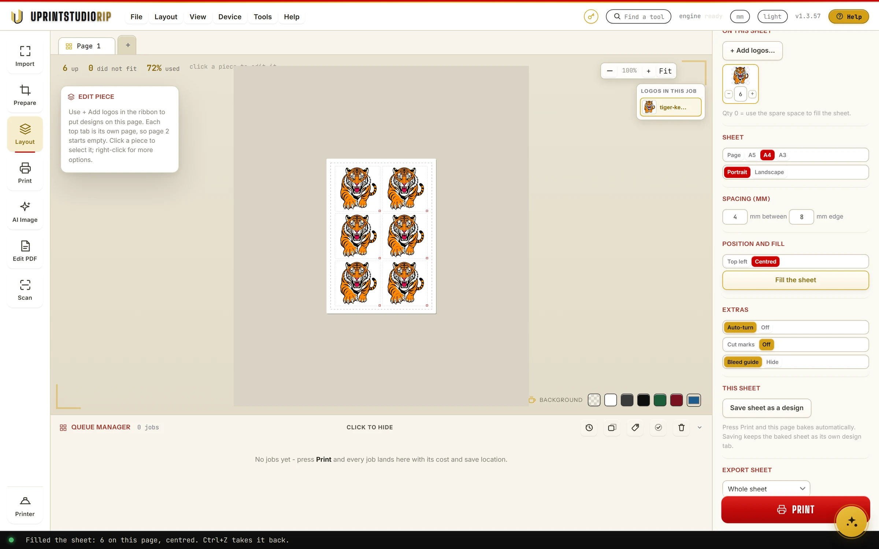Click the Add logos button
Screen dimensions: 879x549
coord(752,51)
